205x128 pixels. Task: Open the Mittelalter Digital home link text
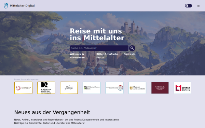[x=22, y=6]
